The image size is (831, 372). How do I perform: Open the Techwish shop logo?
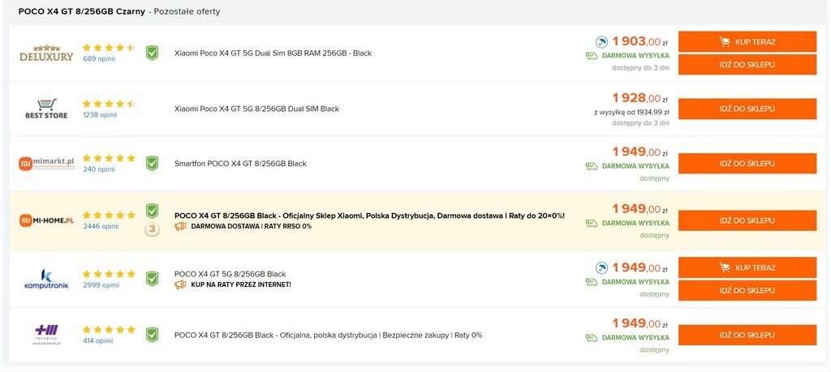tap(46, 335)
